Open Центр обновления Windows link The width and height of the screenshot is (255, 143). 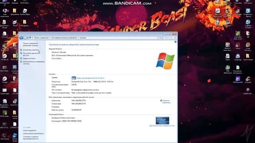(33, 133)
